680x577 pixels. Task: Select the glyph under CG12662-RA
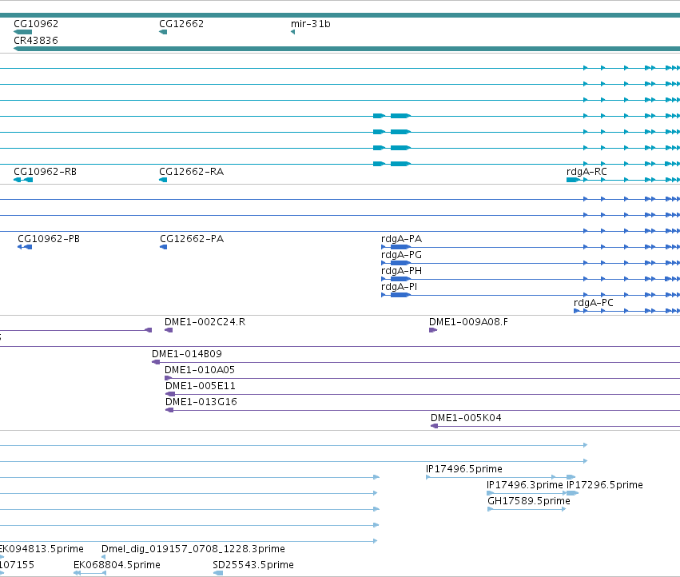point(163,180)
